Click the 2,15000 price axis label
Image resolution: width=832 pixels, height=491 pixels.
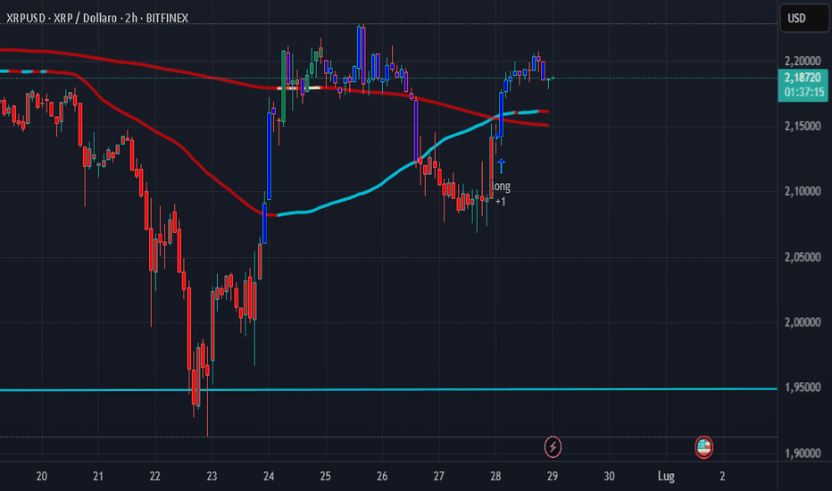tap(803, 127)
